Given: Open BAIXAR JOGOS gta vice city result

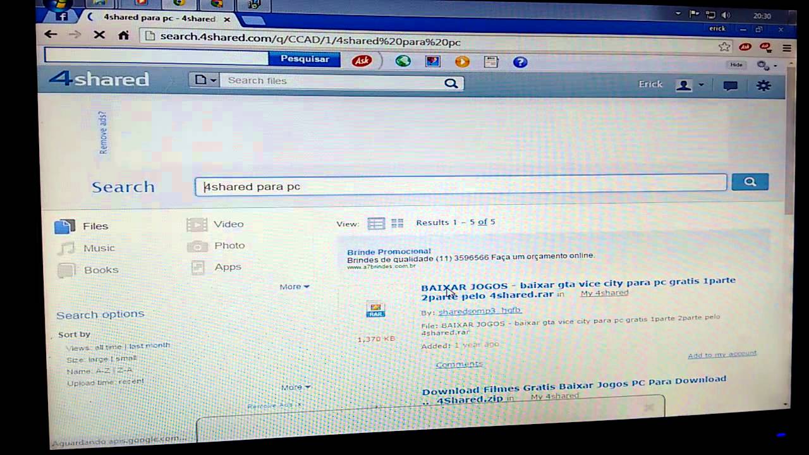Looking at the screenshot, I should (578, 288).
